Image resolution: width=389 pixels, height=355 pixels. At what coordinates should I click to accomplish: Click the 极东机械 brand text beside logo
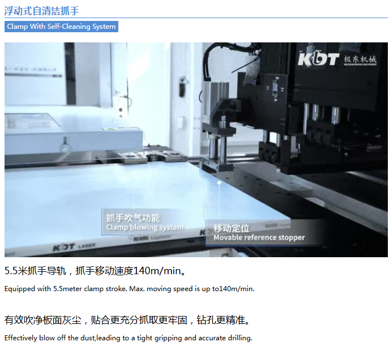(359, 60)
